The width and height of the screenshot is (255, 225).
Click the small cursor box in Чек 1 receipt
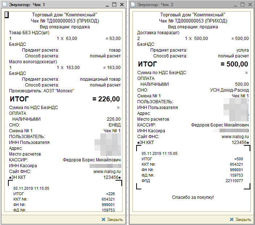pyautogui.click(x=7, y=15)
